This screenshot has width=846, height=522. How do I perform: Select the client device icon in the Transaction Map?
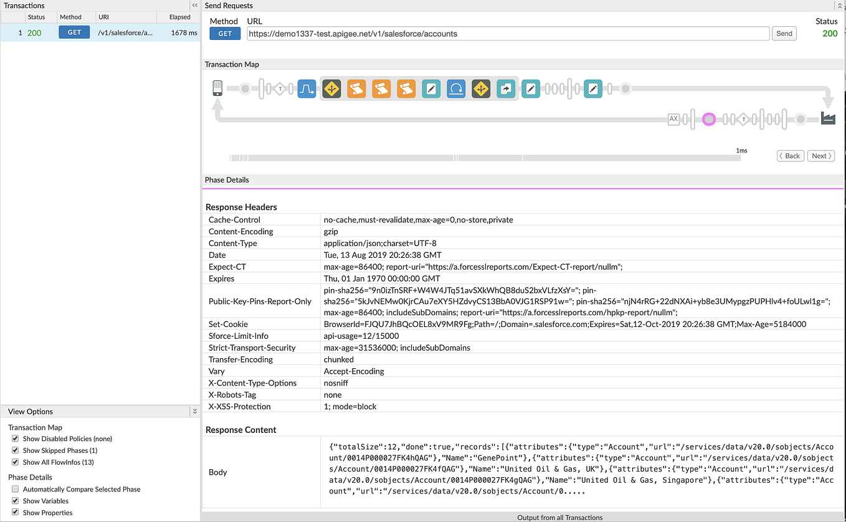pos(217,88)
